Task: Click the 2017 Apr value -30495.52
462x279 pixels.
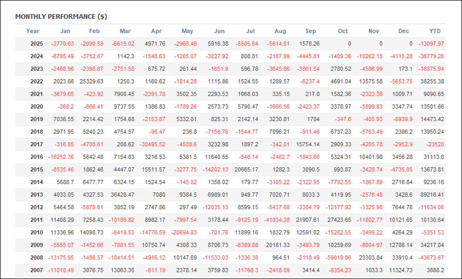Action: pos(151,145)
